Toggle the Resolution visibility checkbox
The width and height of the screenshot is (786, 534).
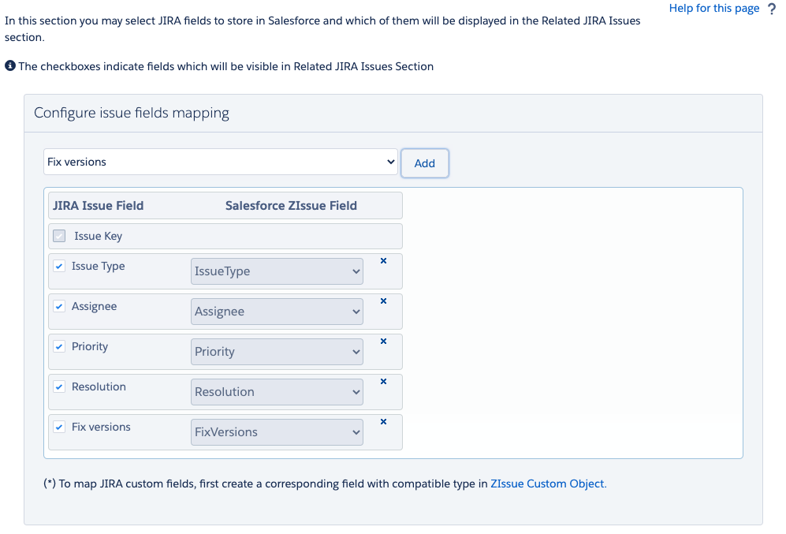59,386
